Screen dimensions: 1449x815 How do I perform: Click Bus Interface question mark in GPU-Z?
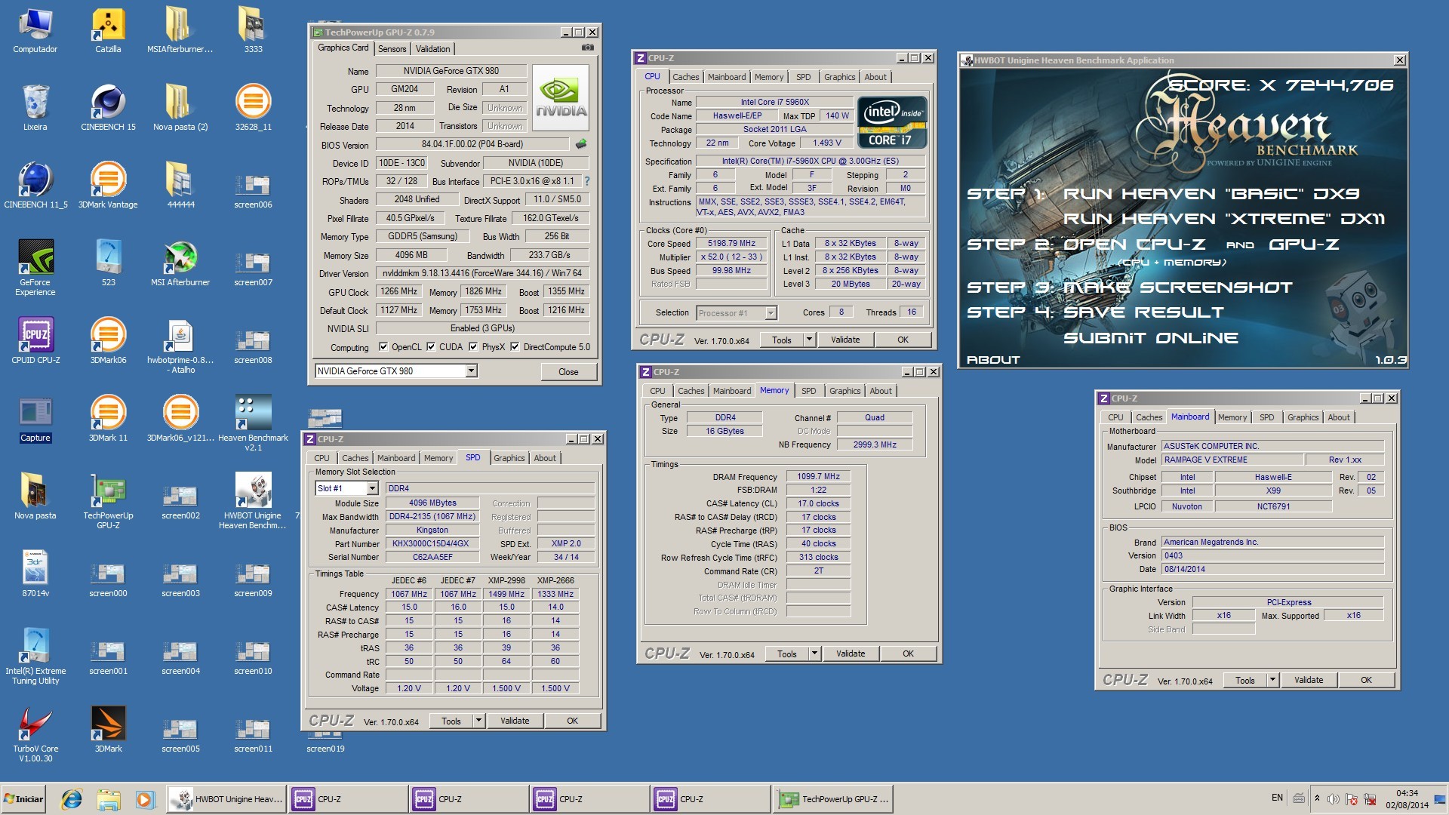click(x=587, y=181)
